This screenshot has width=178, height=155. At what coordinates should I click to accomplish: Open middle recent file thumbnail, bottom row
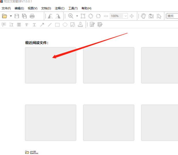pyautogui.click(x=109, y=123)
